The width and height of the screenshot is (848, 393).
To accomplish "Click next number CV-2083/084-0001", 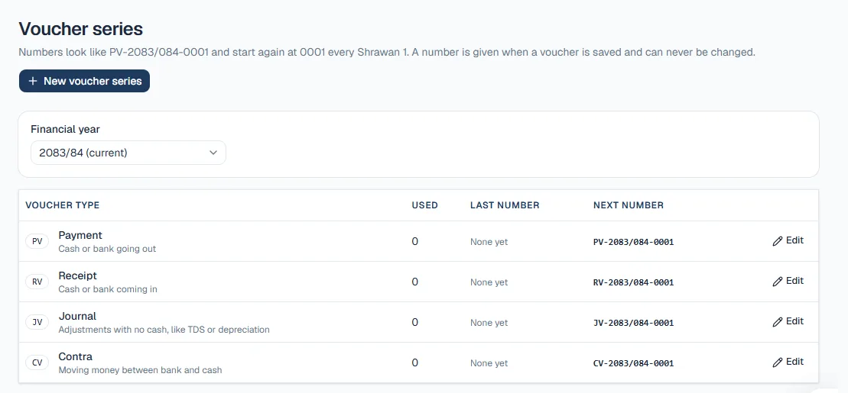I will click(633, 363).
